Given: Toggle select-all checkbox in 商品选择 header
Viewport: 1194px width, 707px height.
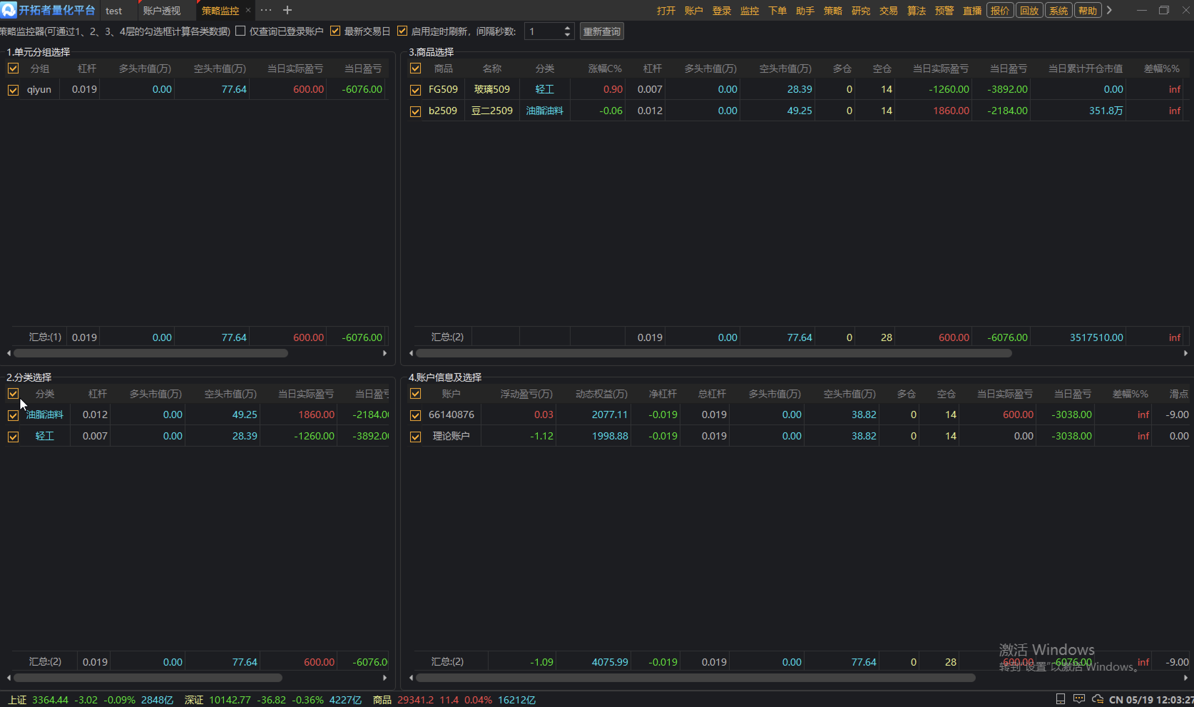Looking at the screenshot, I should 415,68.
